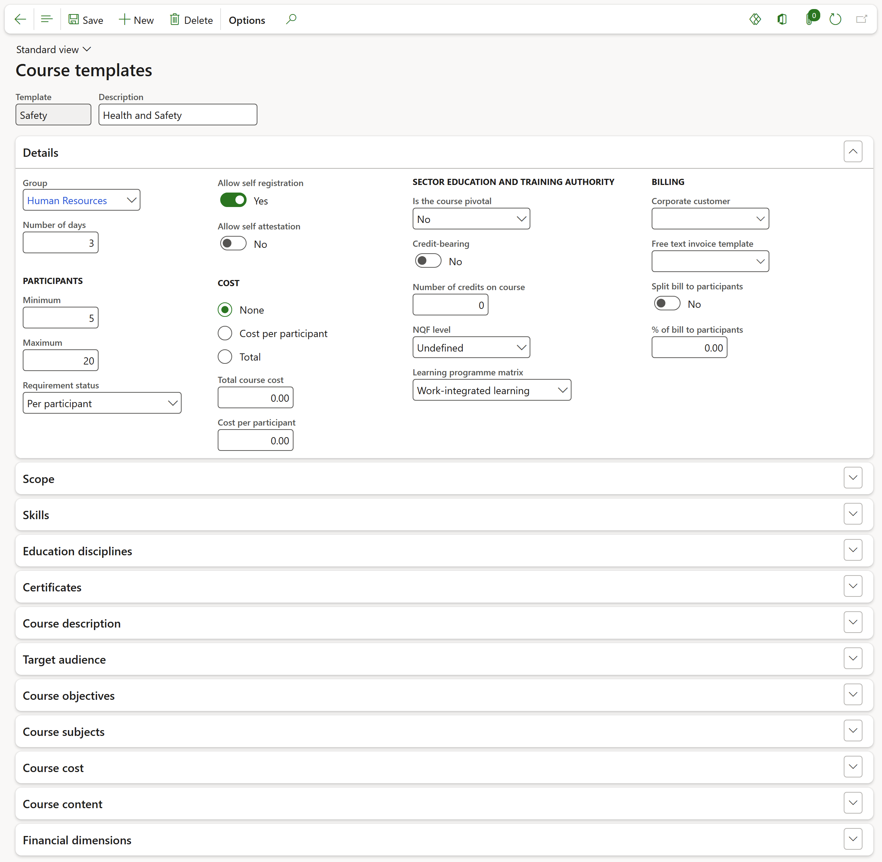Expand the Skills section
The image size is (882, 862).
click(853, 514)
